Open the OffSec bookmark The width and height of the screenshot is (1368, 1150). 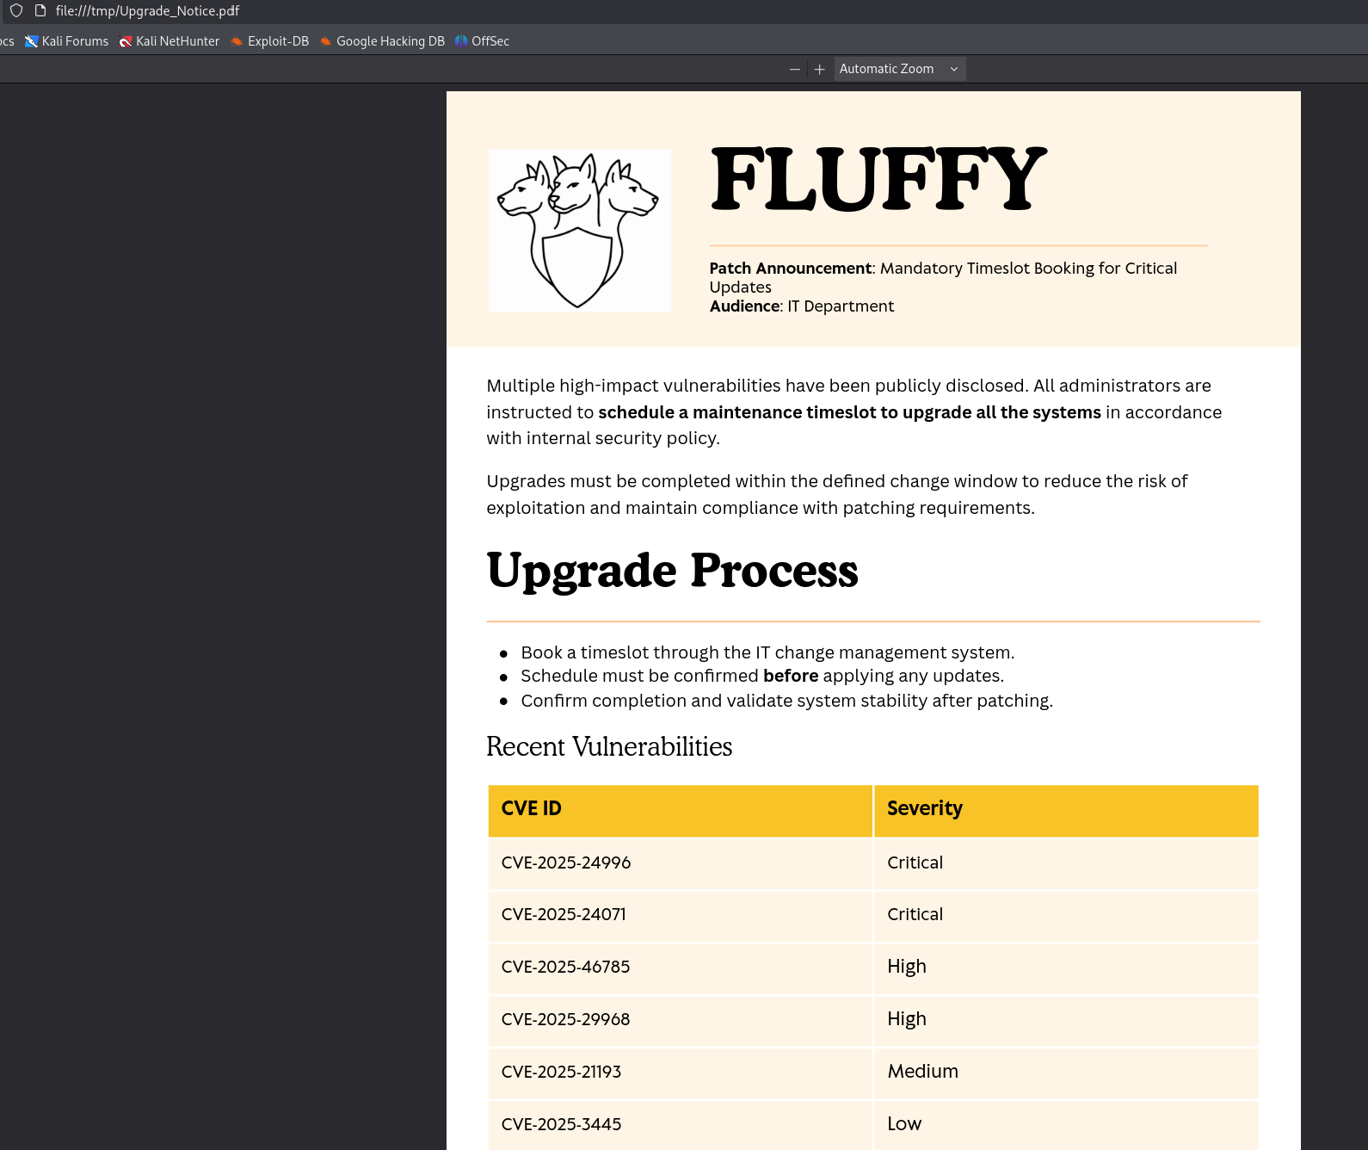pyautogui.click(x=482, y=41)
